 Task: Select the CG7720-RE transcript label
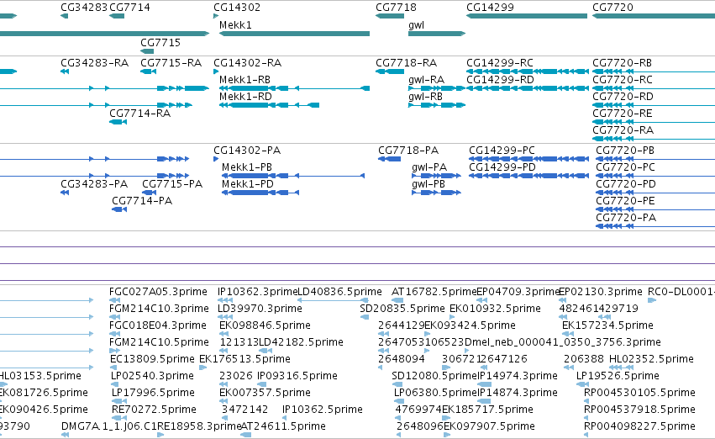pos(623,114)
